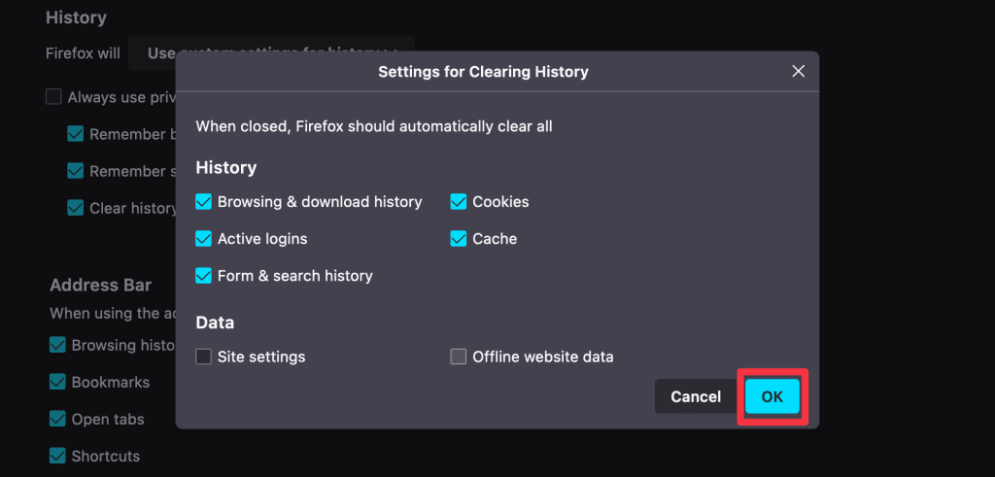Toggle the Clear history checkbox behind the dialog
This screenshot has height=477, width=995.
pyautogui.click(x=76, y=208)
